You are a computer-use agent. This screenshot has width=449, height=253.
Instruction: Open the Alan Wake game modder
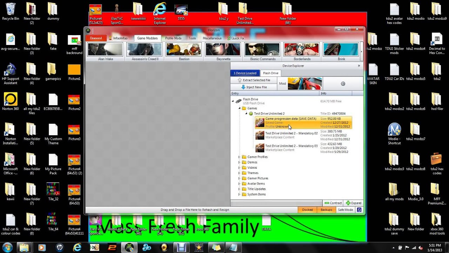point(105,52)
